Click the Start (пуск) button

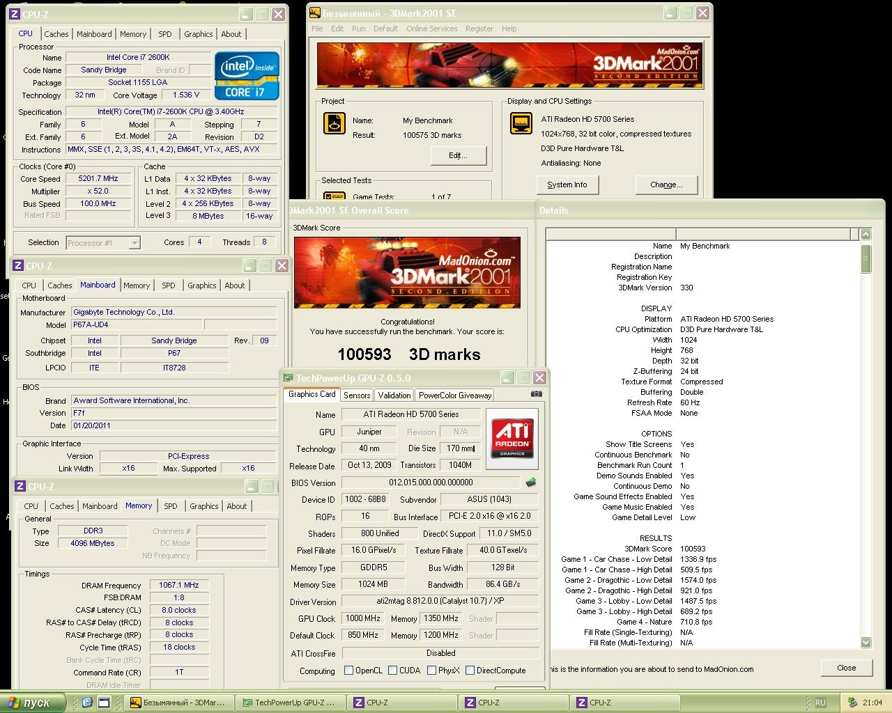pos(33,703)
